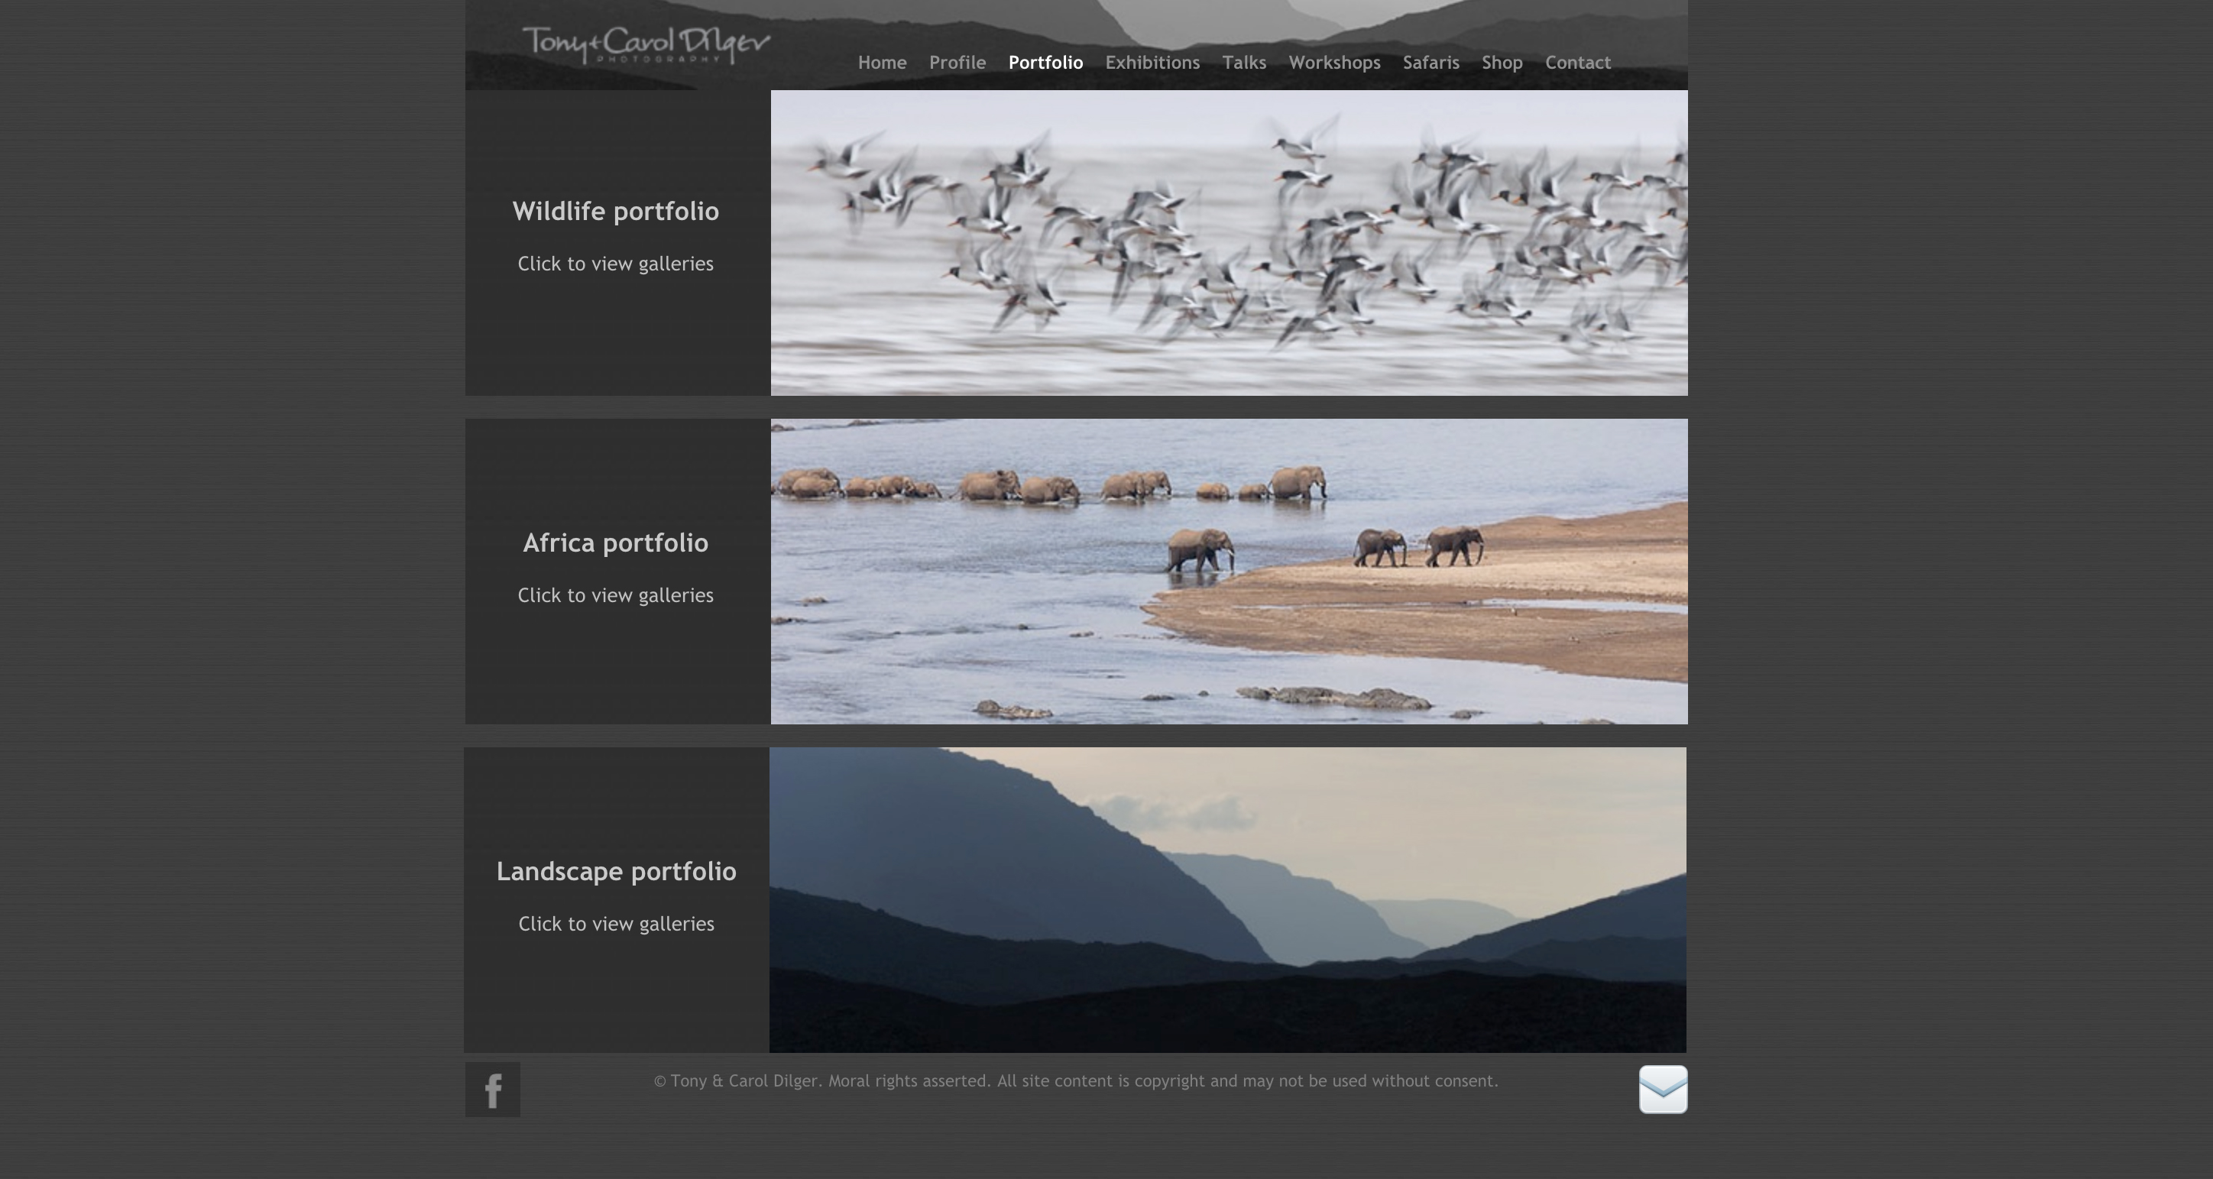Click the flying birds wildlife image
Viewport: 2213px width, 1179px height.
[x=1229, y=243]
